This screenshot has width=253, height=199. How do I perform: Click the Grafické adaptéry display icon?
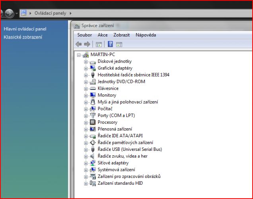[93, 68]
